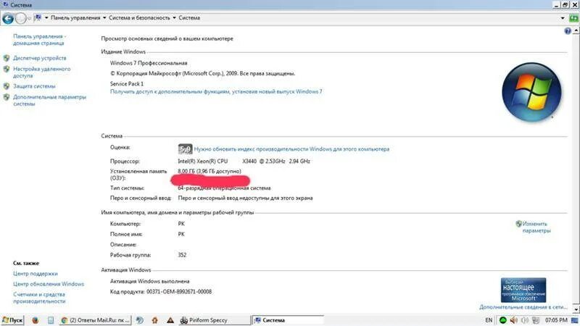580x326 pixels.
Task: Open Панель управления домашняя страница link
Action: pyautogui.click(x=40, y=40)
